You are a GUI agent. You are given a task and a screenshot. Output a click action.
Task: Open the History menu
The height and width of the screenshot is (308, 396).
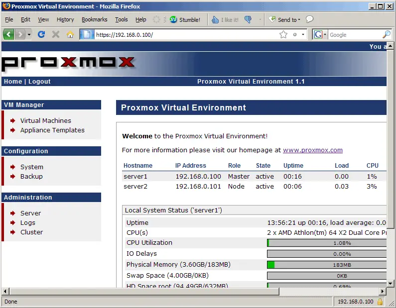coord(65,19)
